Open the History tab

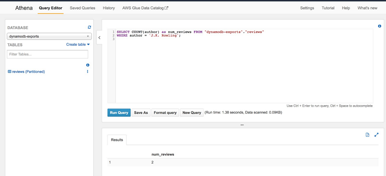pyautogui.click(x=109, y=8)
